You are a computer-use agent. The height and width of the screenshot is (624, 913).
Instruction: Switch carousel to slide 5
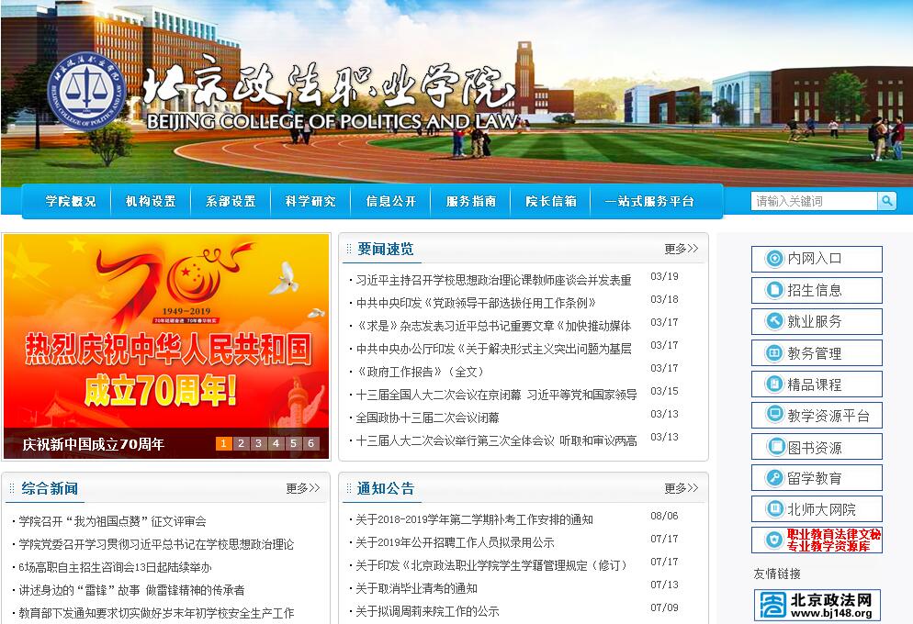click(294, 444)
